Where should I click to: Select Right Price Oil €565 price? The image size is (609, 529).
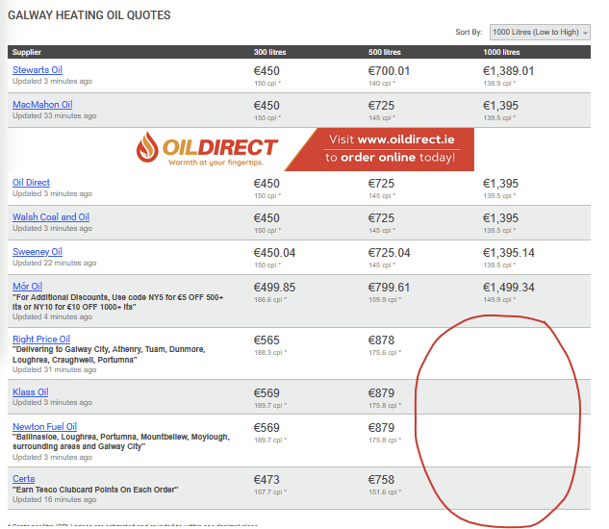point(266,340)
